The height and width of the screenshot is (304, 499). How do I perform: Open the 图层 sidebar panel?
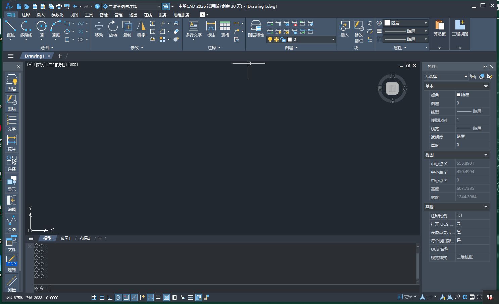click(12, 82)
